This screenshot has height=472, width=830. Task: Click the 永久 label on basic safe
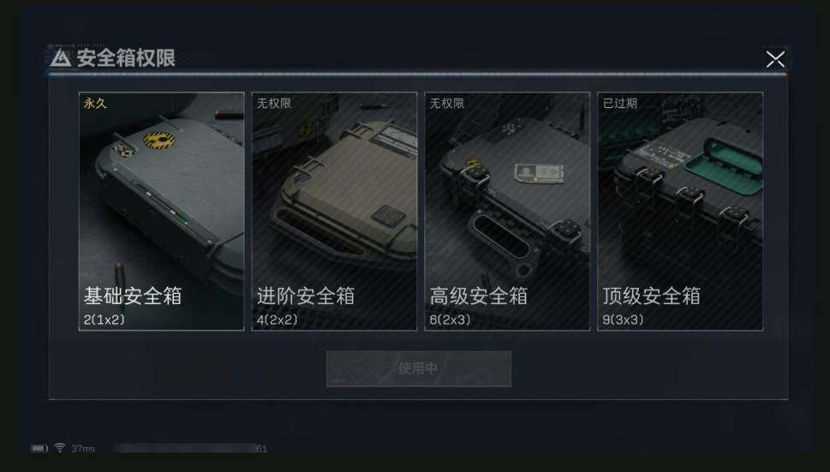(95, 103)
